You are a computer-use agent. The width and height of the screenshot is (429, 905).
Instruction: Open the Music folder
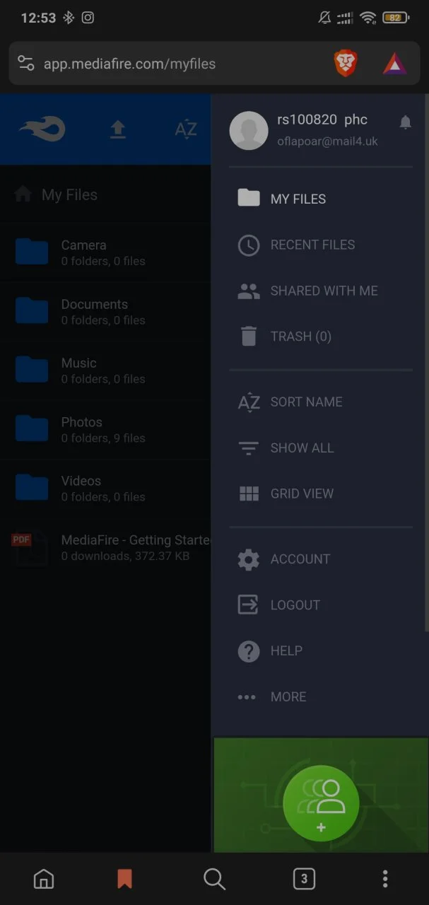pyautogui.click(x=105, y=370)
